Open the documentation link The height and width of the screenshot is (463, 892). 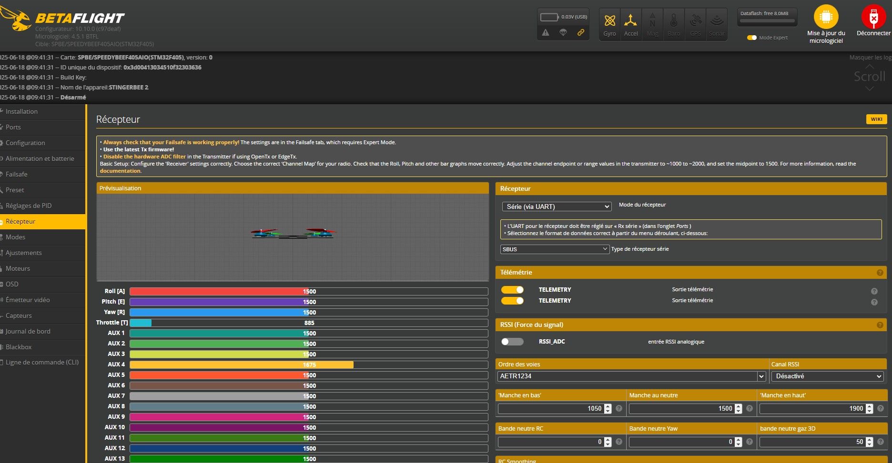tap(120, 171)
